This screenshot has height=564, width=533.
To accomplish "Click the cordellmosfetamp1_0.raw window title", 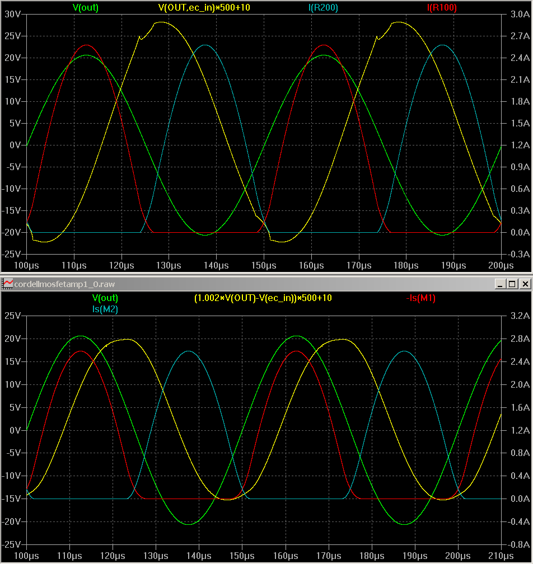I will [64, 284].
